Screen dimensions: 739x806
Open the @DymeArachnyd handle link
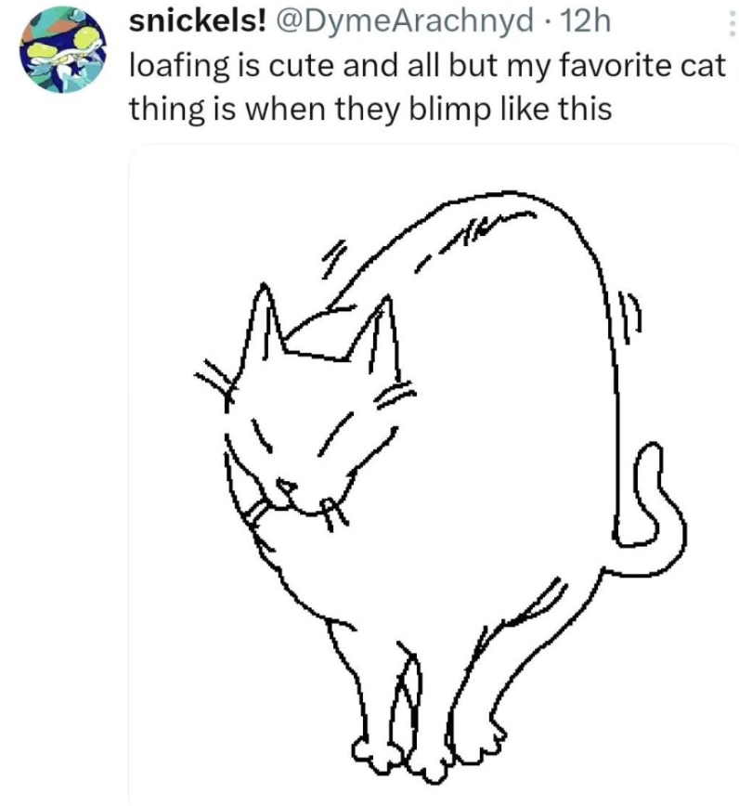[x=405, y=21]
